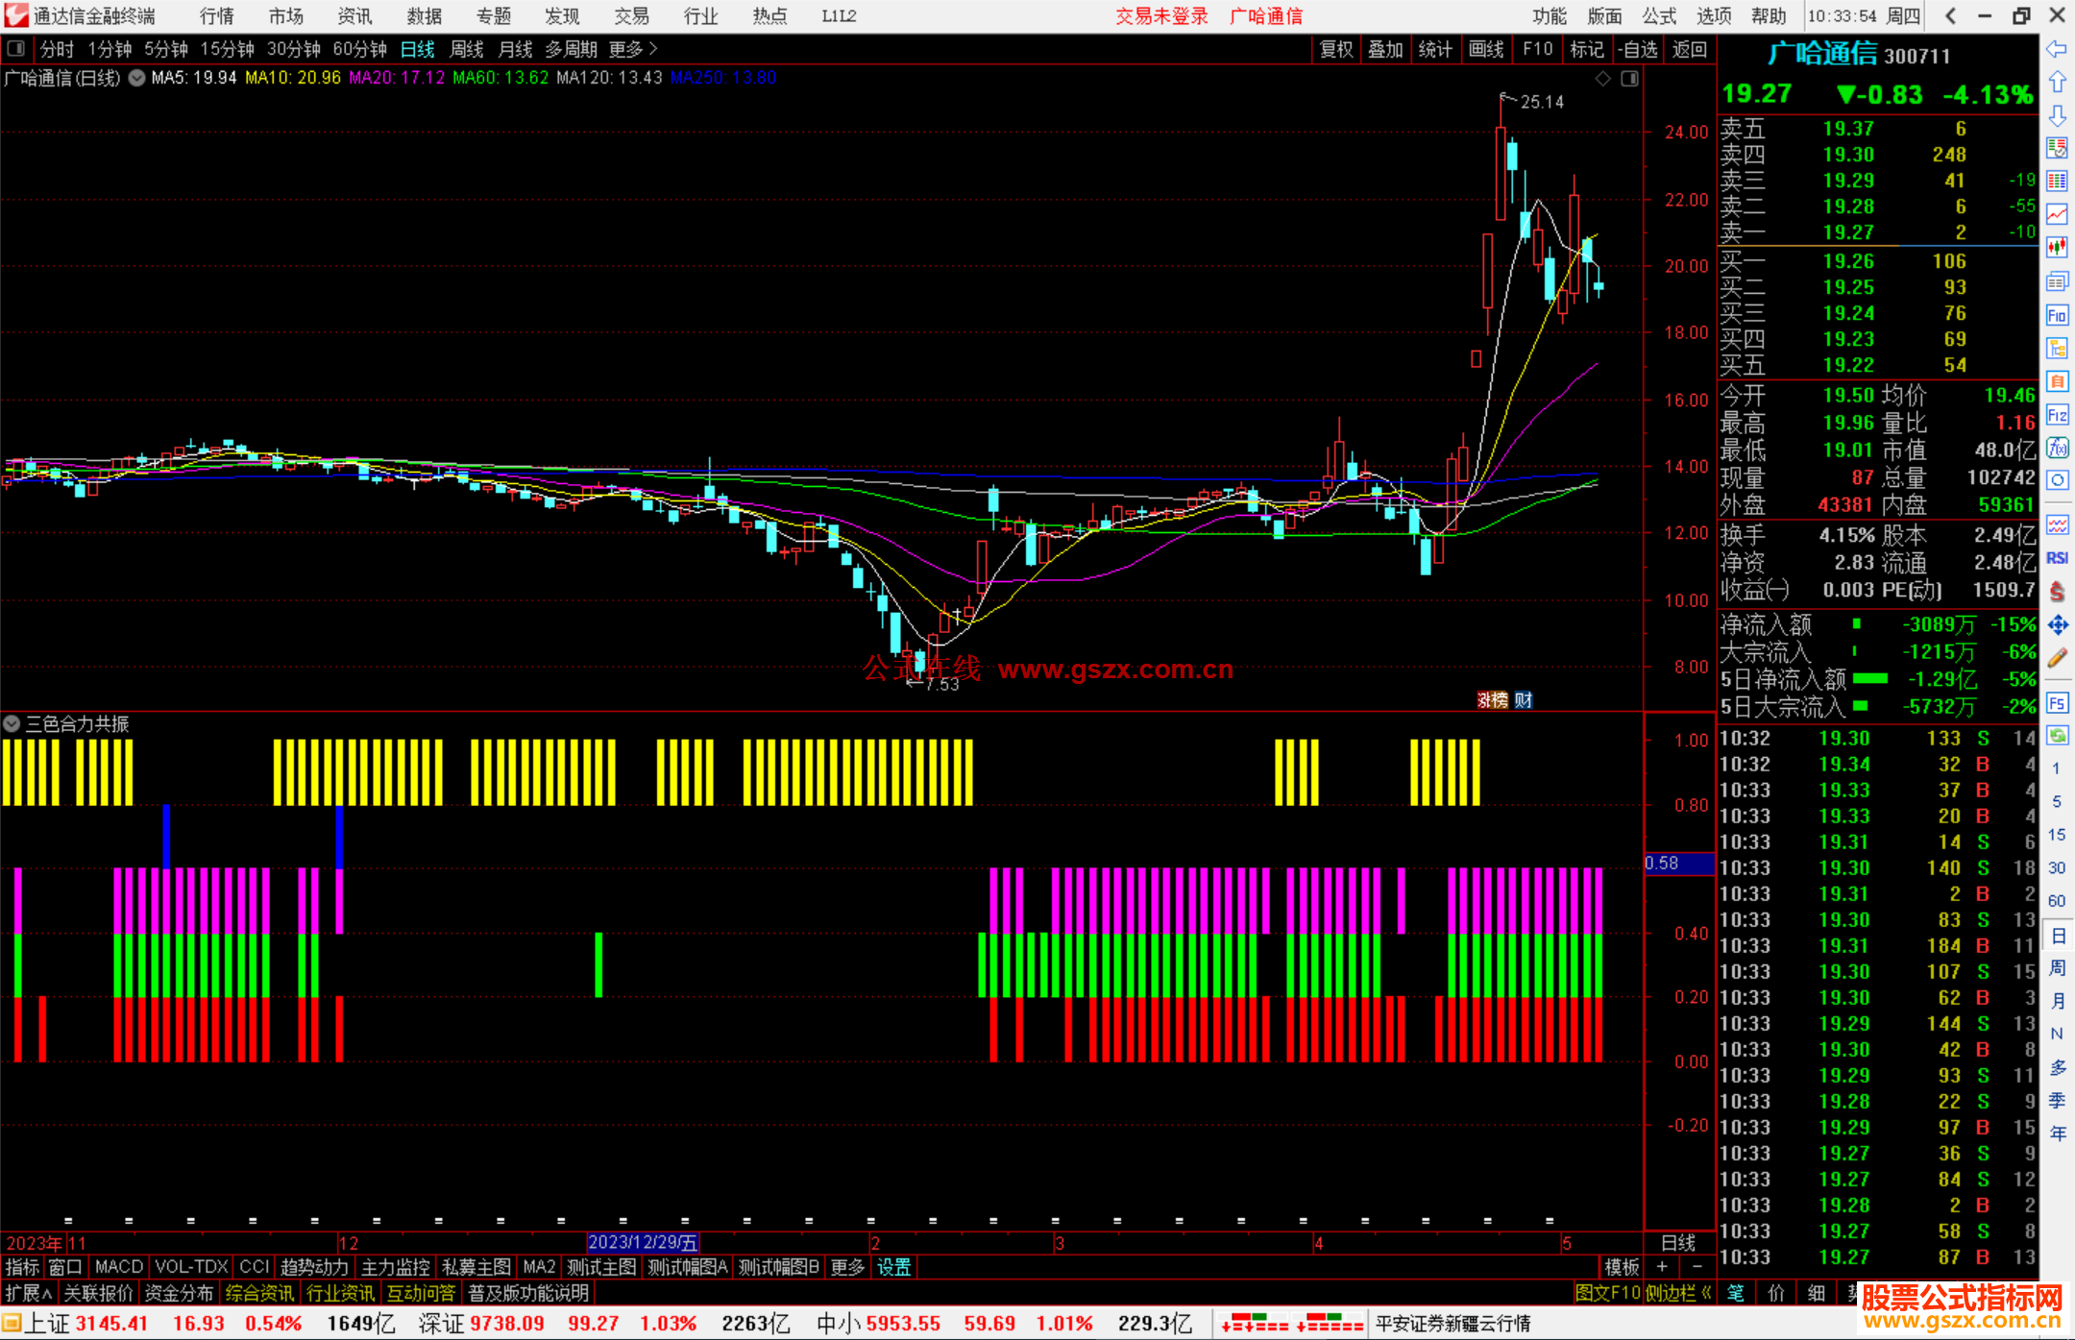Click the f(x) formula sidebar icon
2075x1340 pixels.
click(2057, 448)
